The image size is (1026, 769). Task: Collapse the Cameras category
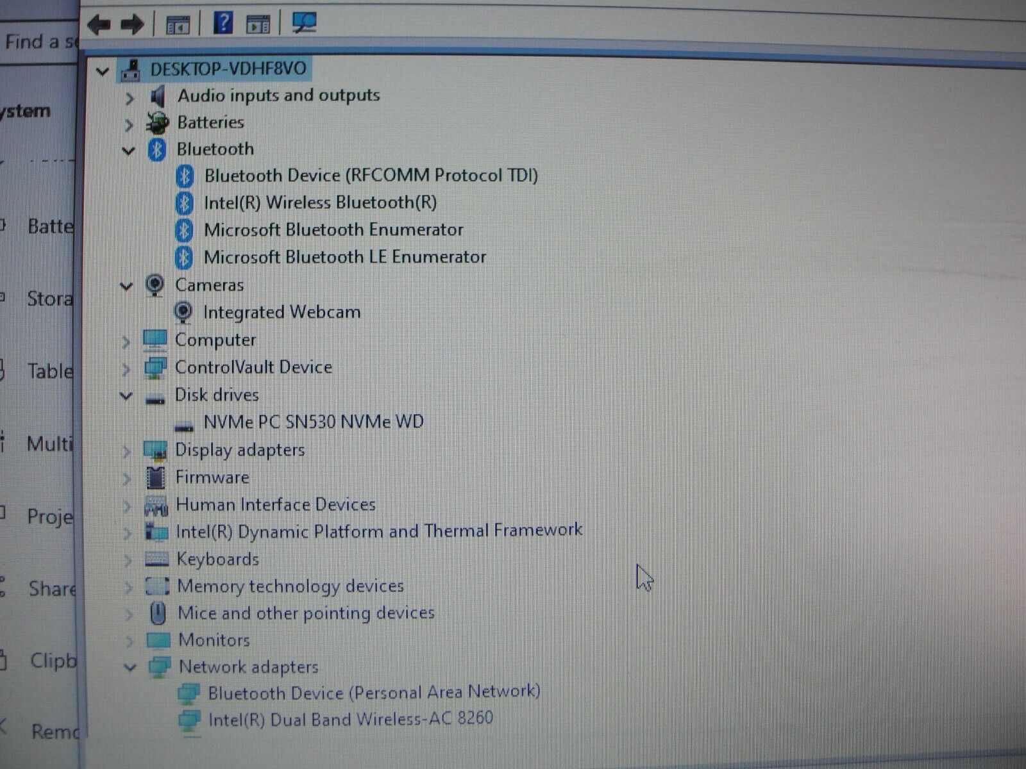click(126, 286)
